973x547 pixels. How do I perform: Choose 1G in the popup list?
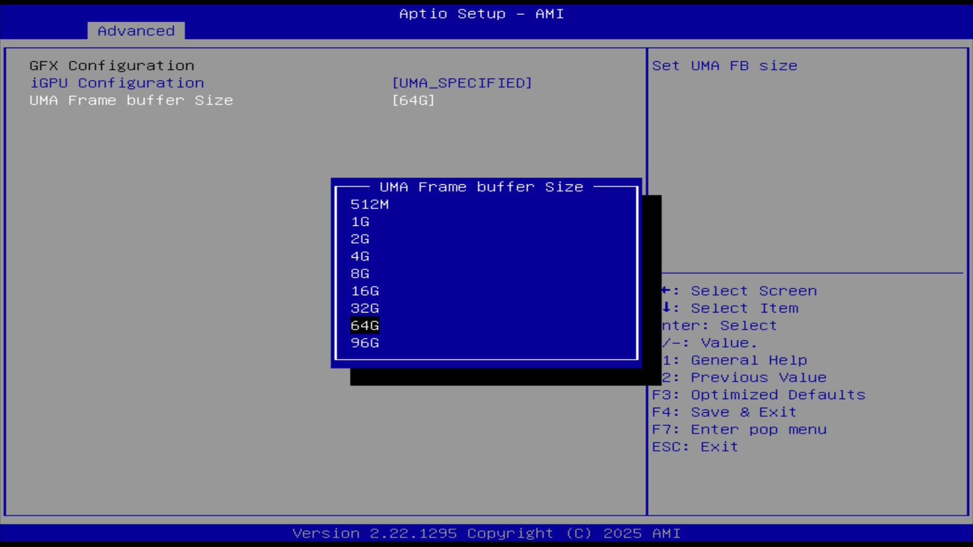pyautogui.click(x=360, y=222)
